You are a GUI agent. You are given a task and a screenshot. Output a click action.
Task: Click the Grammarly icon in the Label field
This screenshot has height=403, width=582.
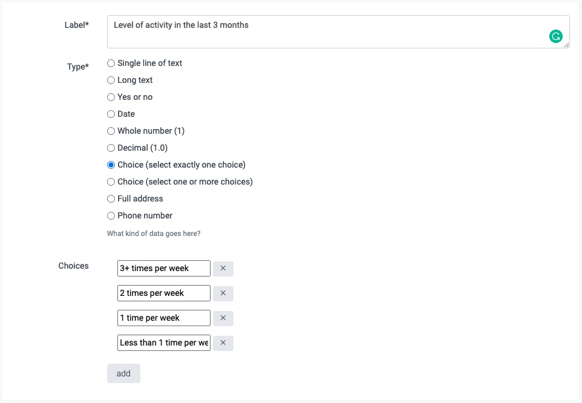555,37
